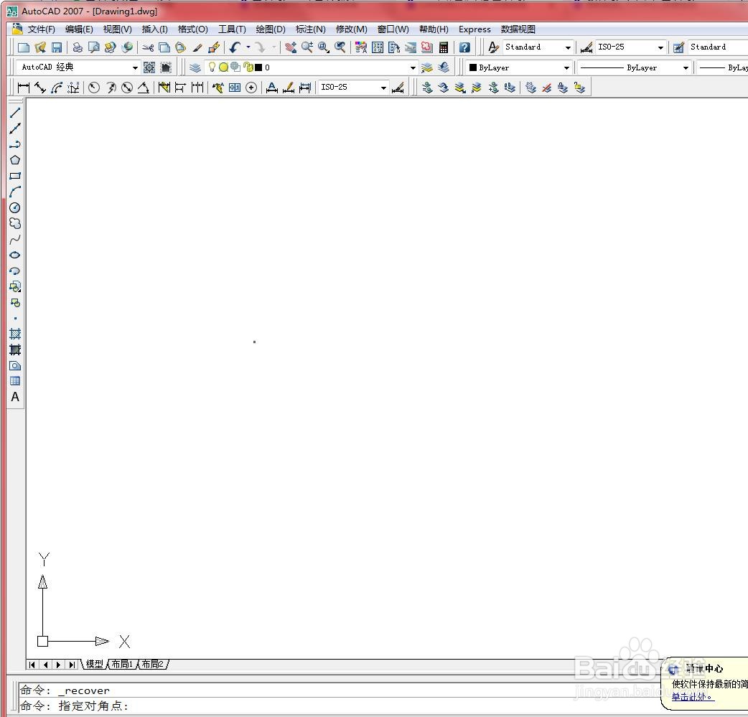Click layer 0 black color swatch

[258, 67]
